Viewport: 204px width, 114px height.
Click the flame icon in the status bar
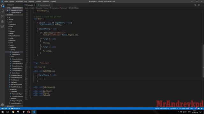9,109
